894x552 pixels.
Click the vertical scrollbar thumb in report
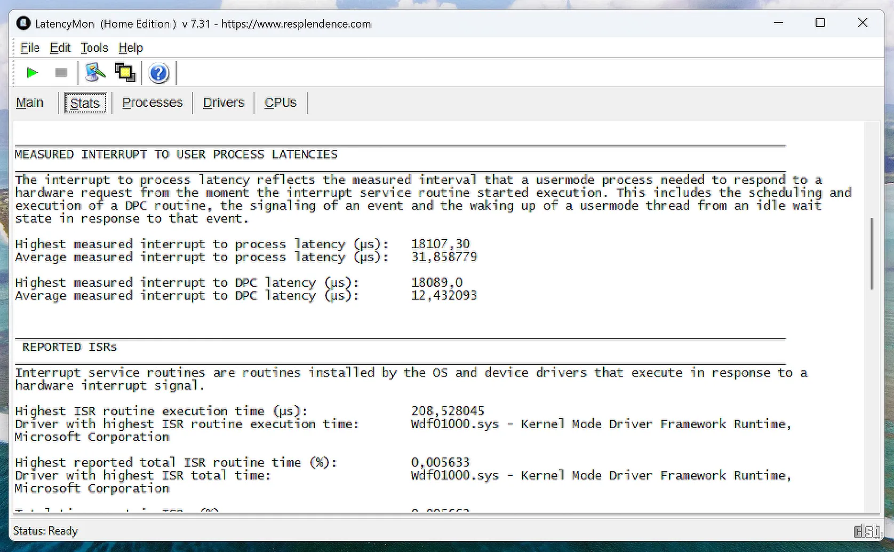[x=872, y=254]
